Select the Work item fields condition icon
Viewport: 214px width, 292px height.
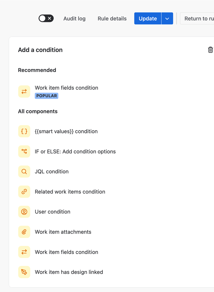click(x=24, y=91)
